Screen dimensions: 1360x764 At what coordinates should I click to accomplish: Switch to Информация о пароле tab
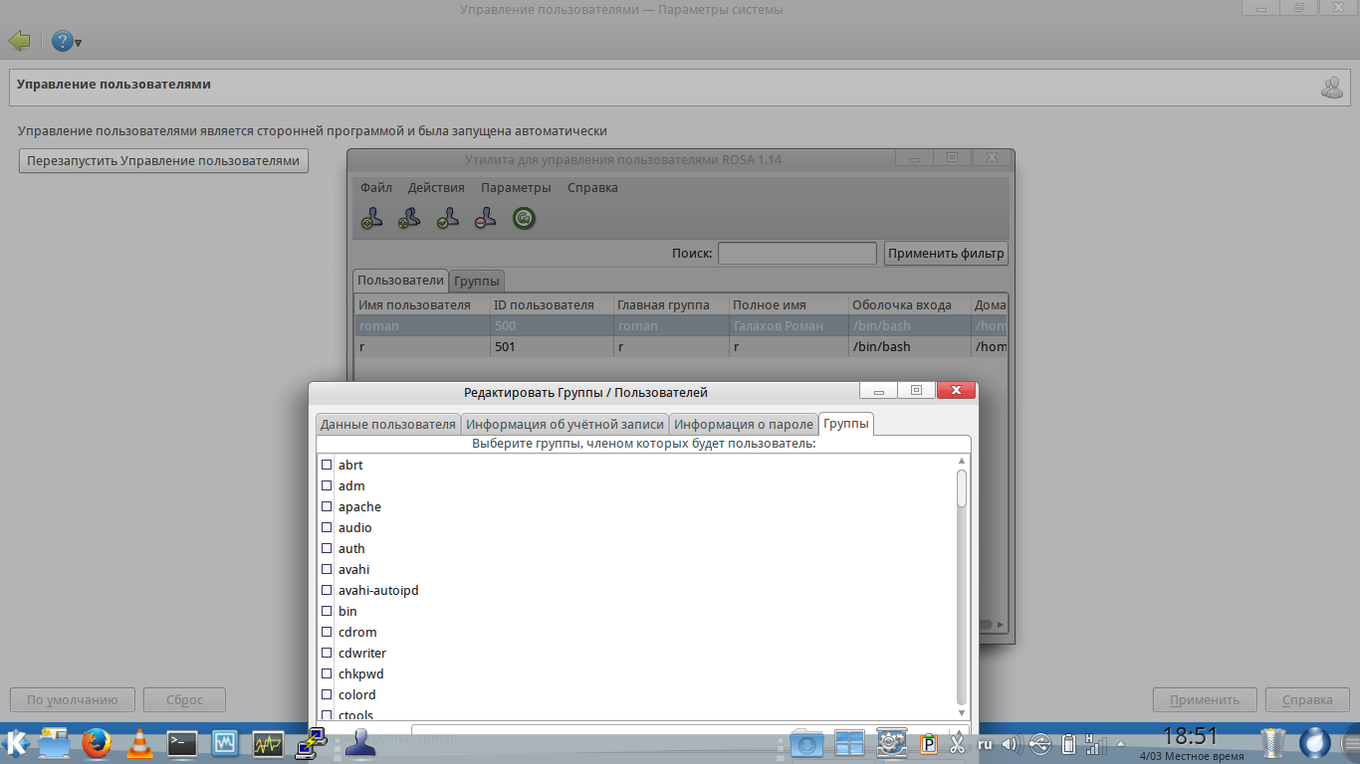(x=744, y=425)
